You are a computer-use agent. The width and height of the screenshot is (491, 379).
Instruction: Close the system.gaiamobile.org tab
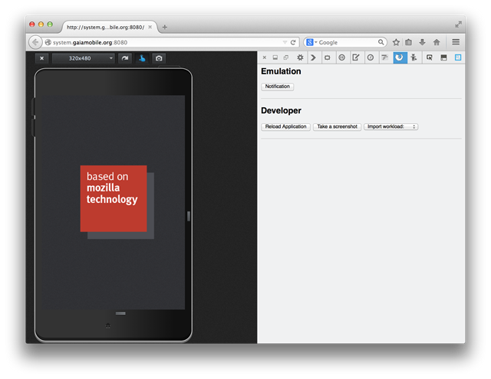(150, 28)
